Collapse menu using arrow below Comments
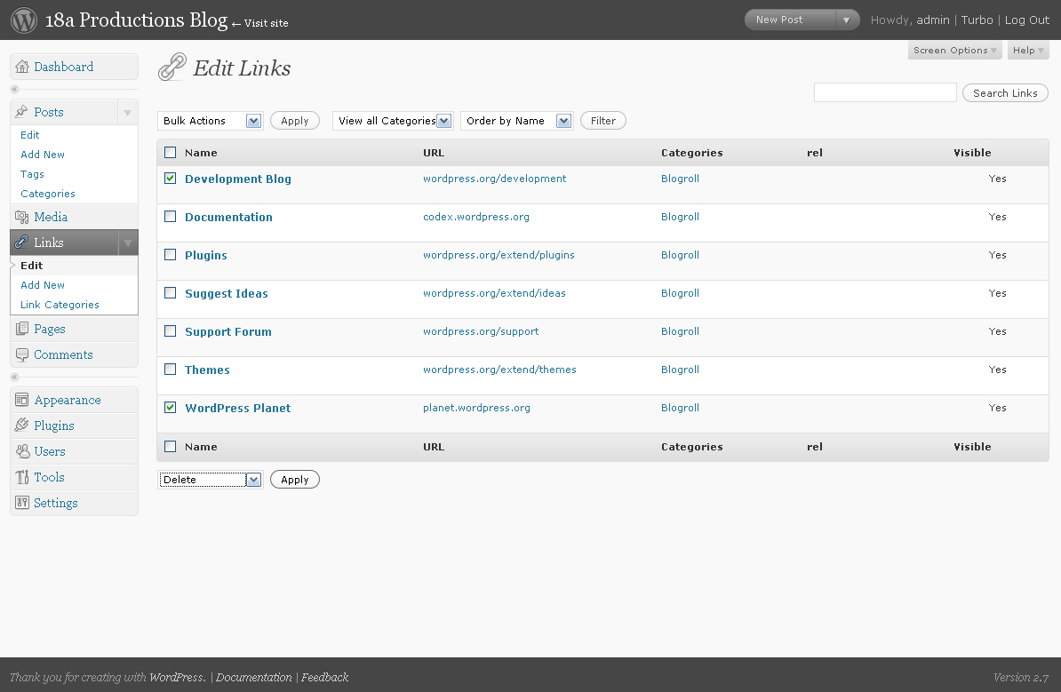 click(14, 378)
